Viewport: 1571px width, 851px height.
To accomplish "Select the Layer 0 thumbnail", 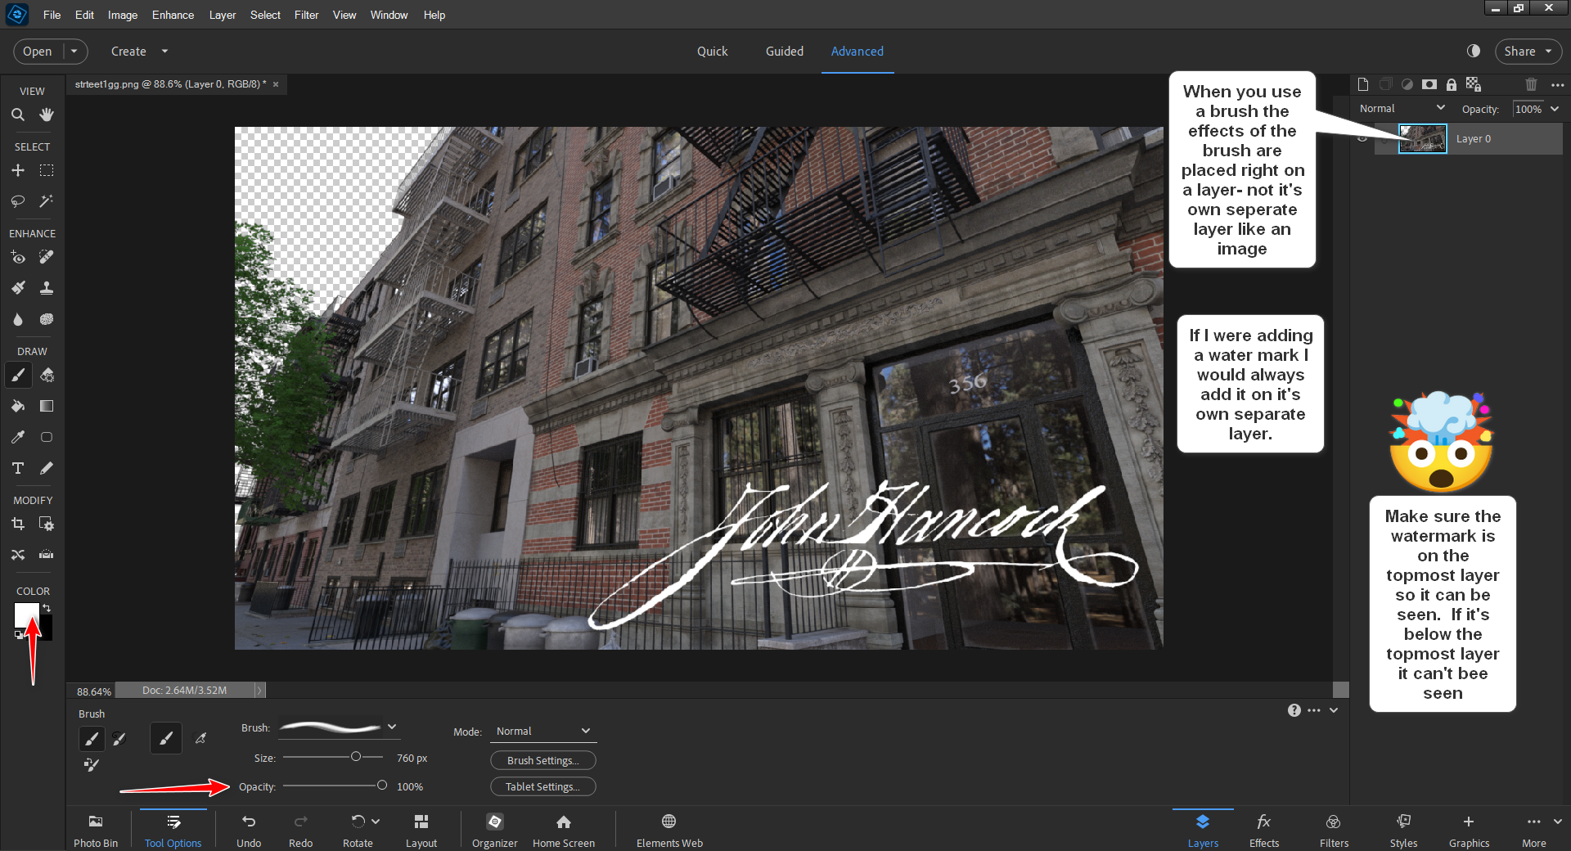I will (1422, 138).
